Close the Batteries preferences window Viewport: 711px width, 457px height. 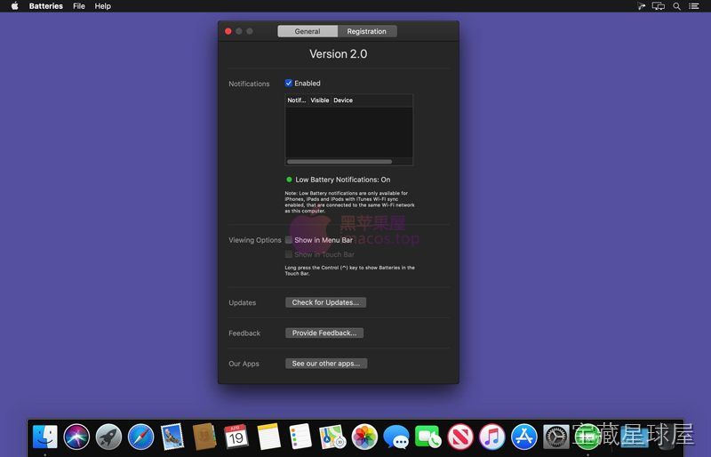point(228,31)
